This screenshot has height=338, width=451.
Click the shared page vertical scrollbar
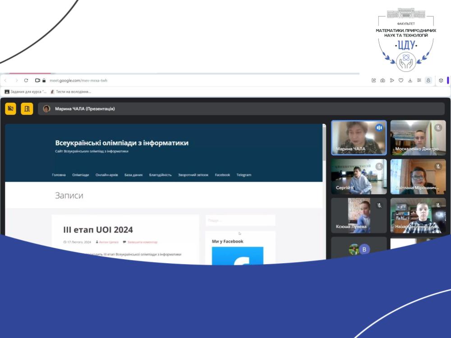pyautogui.click(x=324, y=144)
